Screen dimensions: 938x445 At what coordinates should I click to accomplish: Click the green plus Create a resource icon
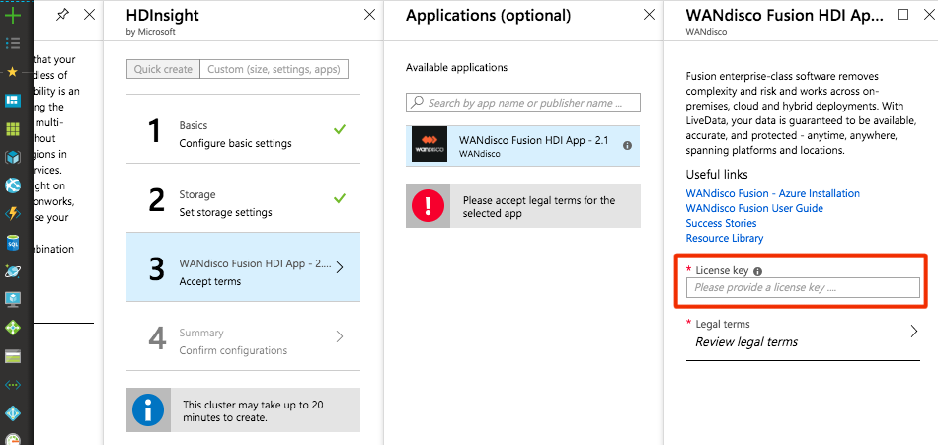click(x=13, y=15)
